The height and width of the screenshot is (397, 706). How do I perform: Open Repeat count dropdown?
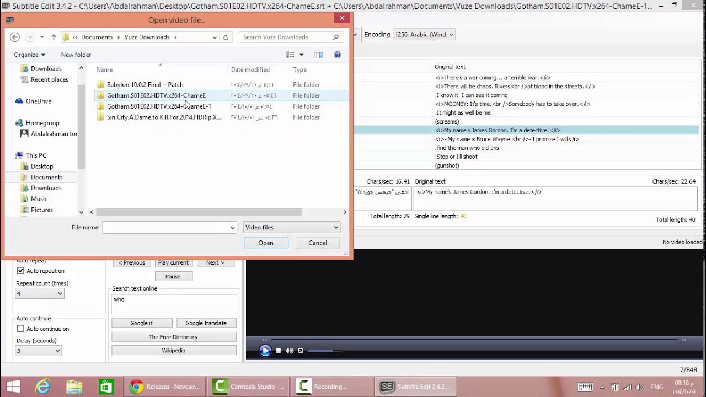point(39,293)
